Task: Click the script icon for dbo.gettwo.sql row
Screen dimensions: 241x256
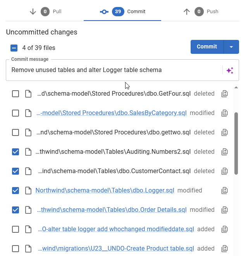Action: (x=224, y=132)
